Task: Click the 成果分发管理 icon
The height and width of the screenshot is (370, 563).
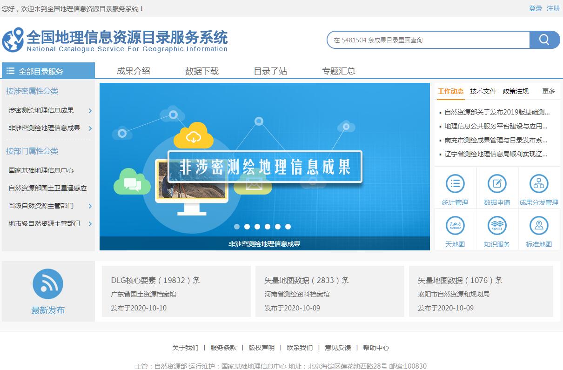Action: (x=539, y=184)
